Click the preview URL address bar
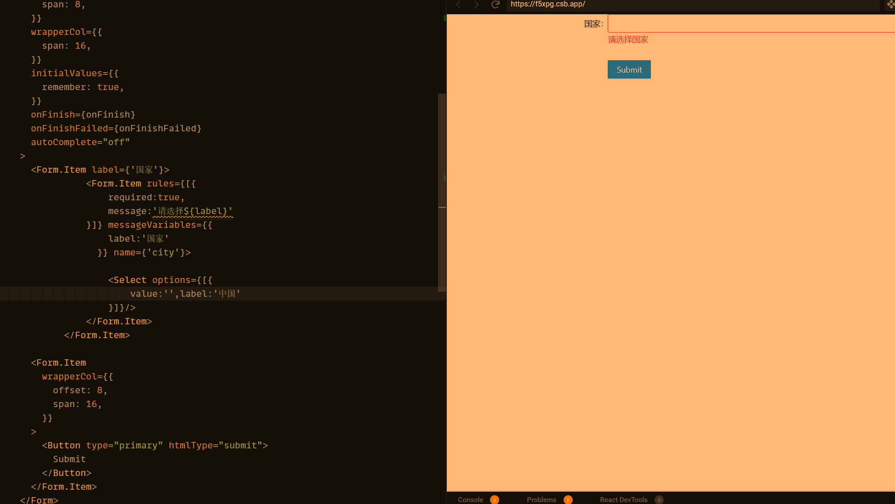This screenshot has height=504, width=895. coord(690,5)
